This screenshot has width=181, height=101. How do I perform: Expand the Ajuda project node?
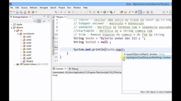[11, 24]
